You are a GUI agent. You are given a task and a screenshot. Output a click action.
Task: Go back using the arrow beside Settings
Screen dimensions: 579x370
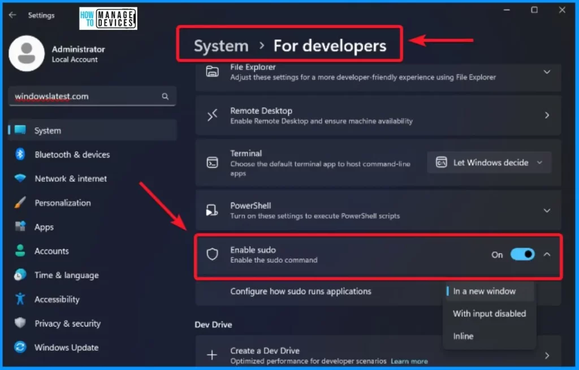click(12, 15)
